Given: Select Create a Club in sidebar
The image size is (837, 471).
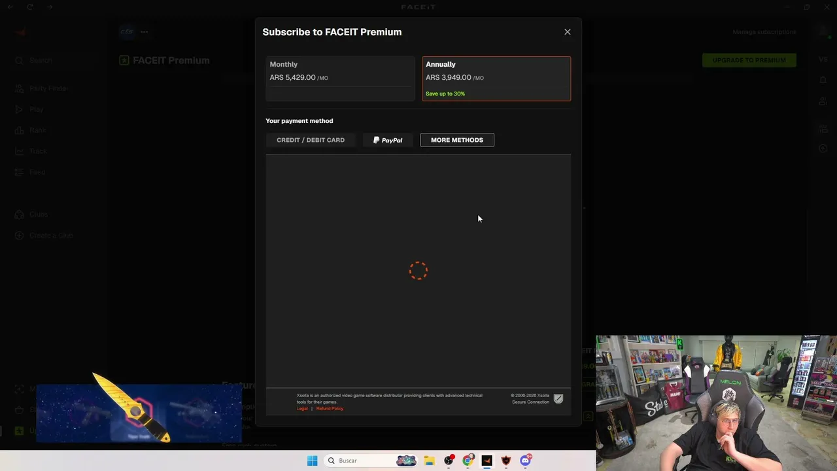Looking at the screenshot, I should 44,235.
